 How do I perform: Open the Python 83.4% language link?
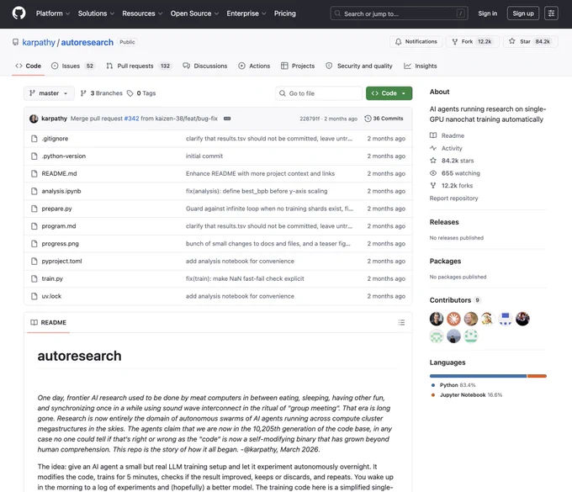pos(453,385)
